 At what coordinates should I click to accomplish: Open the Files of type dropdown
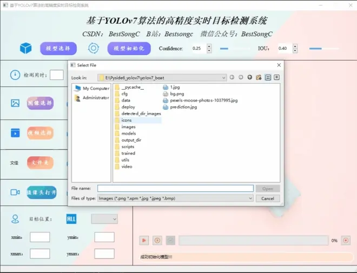[x=250, y=198]
